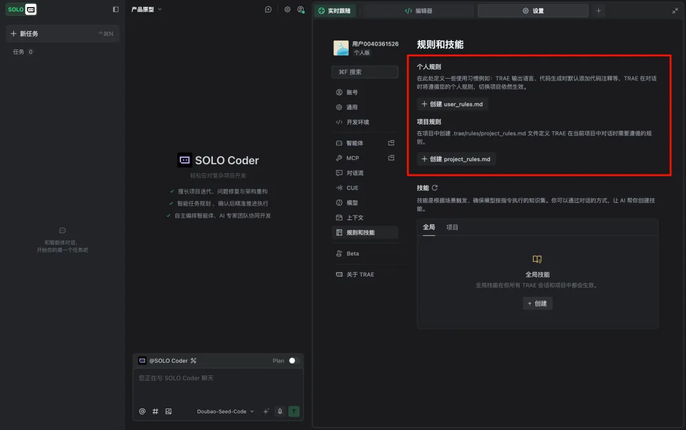Switch to the 编辑器 tab
Viewport: 686px width, 430px height.
click(418, 11)
